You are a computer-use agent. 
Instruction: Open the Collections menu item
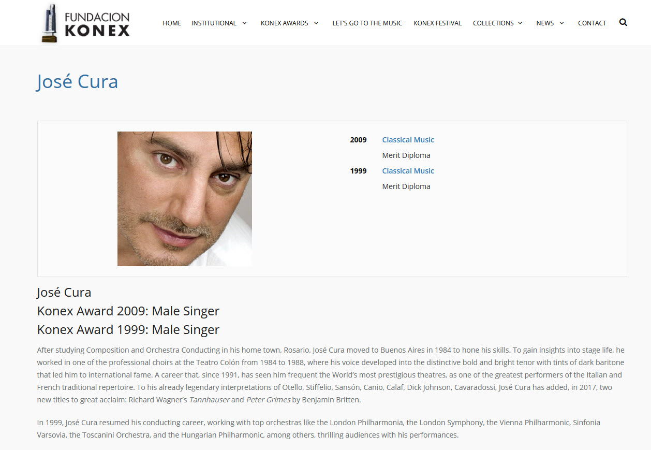pos(493,23)
